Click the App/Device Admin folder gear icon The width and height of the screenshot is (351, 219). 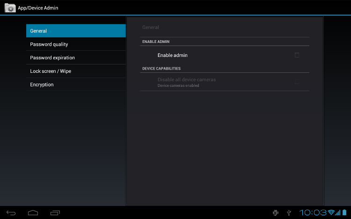pyautogui.click(x=10, y=8)
